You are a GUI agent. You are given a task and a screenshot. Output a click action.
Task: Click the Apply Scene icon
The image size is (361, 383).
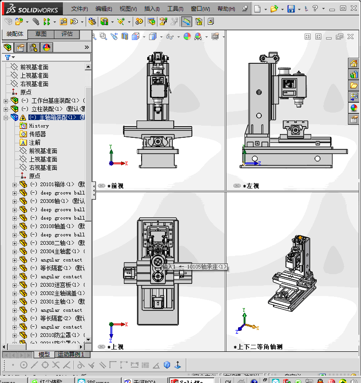(x=198, y=37)
